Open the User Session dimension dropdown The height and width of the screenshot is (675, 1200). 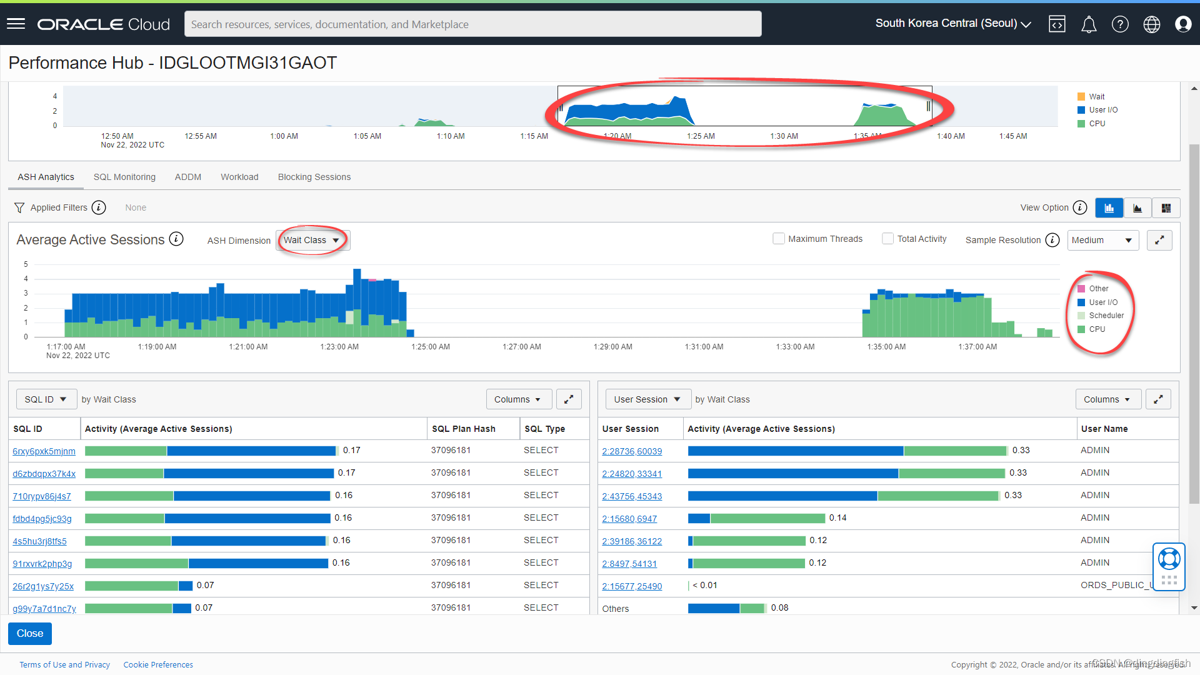(x=647, y=399)
